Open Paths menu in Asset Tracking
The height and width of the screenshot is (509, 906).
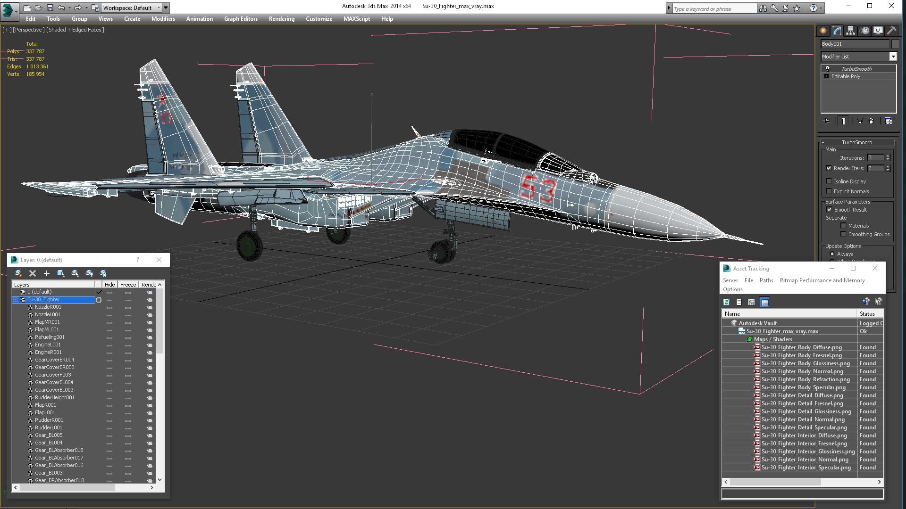[x=766, y=280]
